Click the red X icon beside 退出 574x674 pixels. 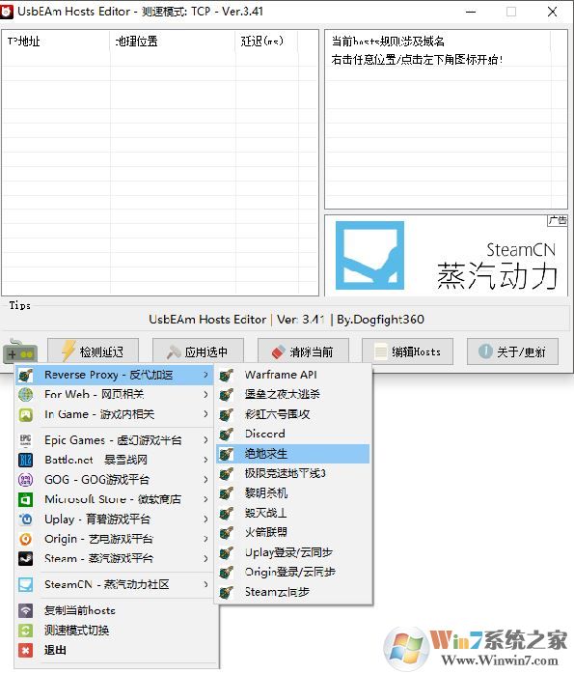coord(26,651)
